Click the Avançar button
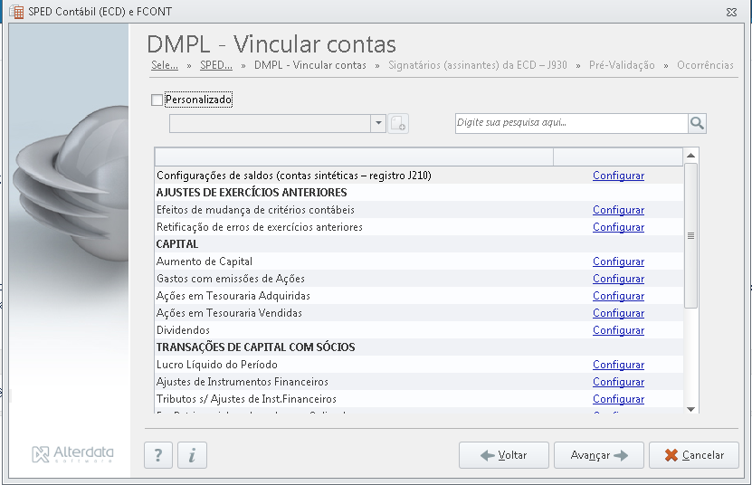The height and width of the screenshot is (485, 752). (598, 455)
